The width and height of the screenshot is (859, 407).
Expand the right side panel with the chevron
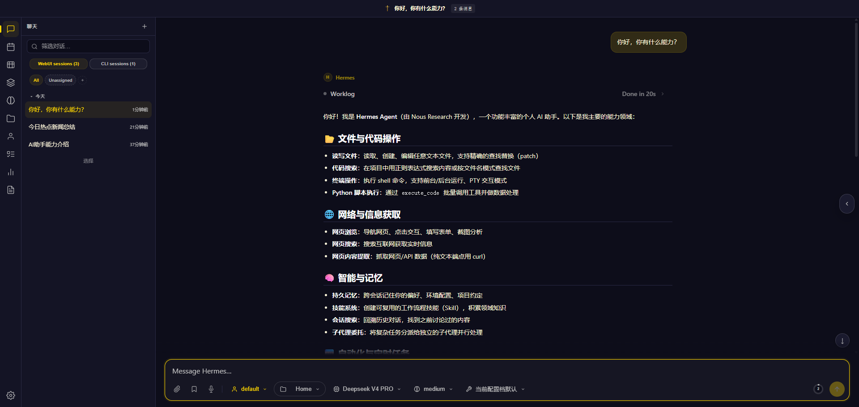coord(847,204)
